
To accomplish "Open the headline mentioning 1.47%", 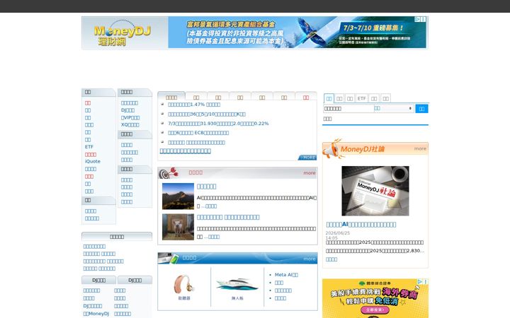I will (194, 105).
